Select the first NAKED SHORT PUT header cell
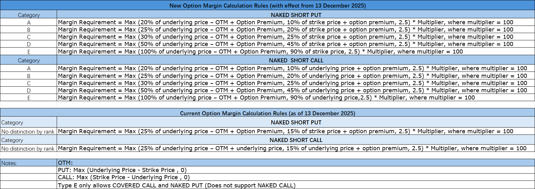This screenshot has height=189, width=535. point(296,15)
